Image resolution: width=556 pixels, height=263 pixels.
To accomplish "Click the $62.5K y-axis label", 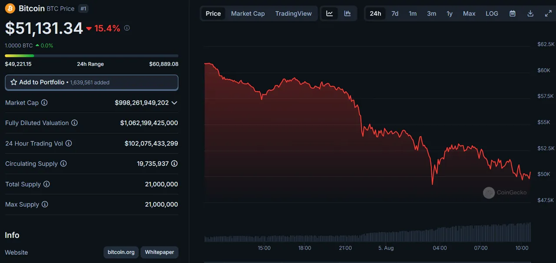I will tap(546, 44).
